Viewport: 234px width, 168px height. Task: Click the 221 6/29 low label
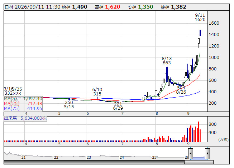(118, 106)
